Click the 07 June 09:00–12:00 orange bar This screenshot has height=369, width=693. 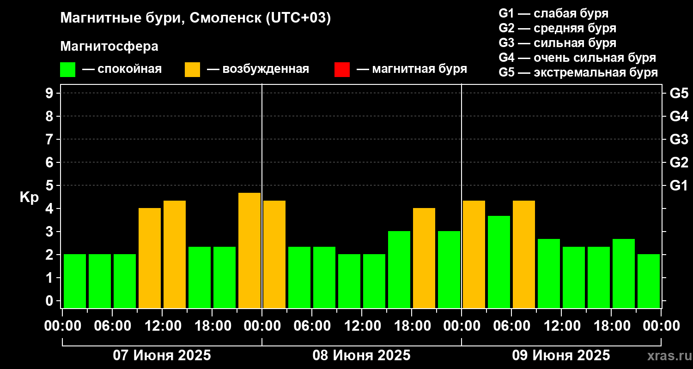[x=150, y=258]
